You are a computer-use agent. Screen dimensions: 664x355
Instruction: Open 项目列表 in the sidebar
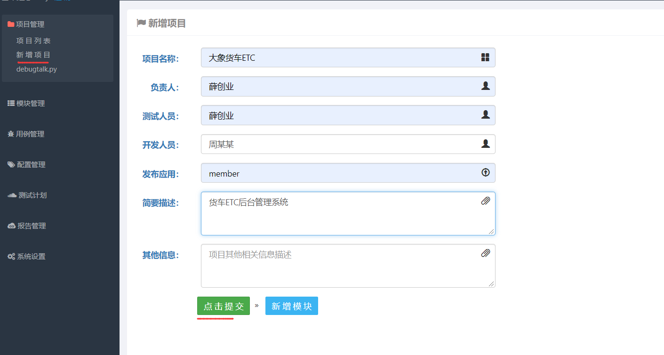pyautogui.click(x=33, y=41)
